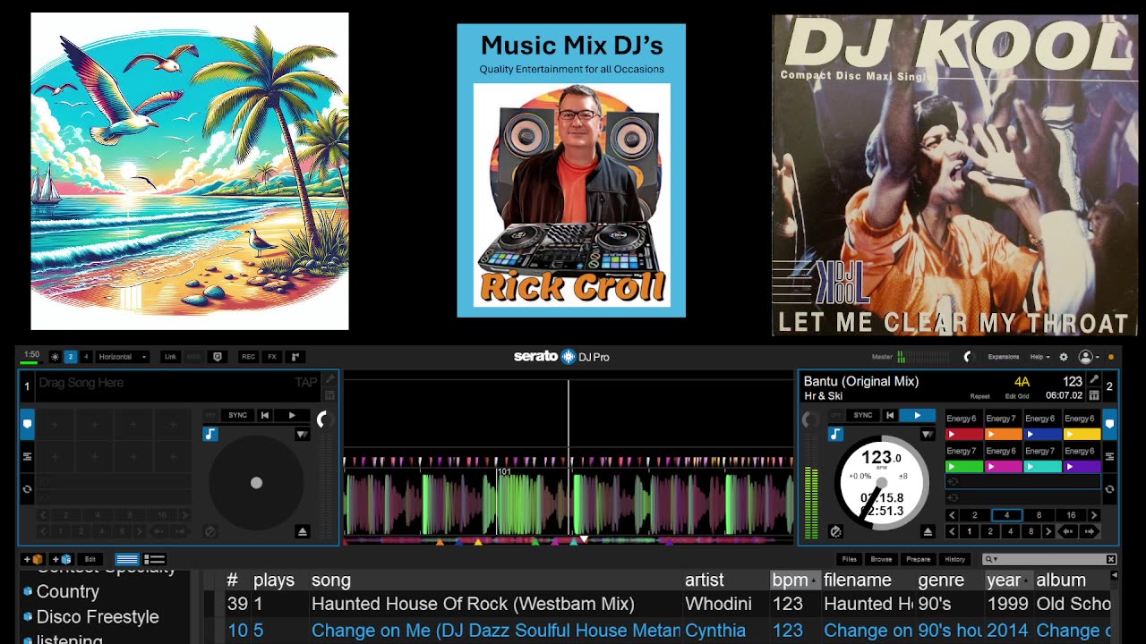This screenshot has height=644, width=1146.
Task: Open the settings gear icon
Action: (x=1064, y=357)
